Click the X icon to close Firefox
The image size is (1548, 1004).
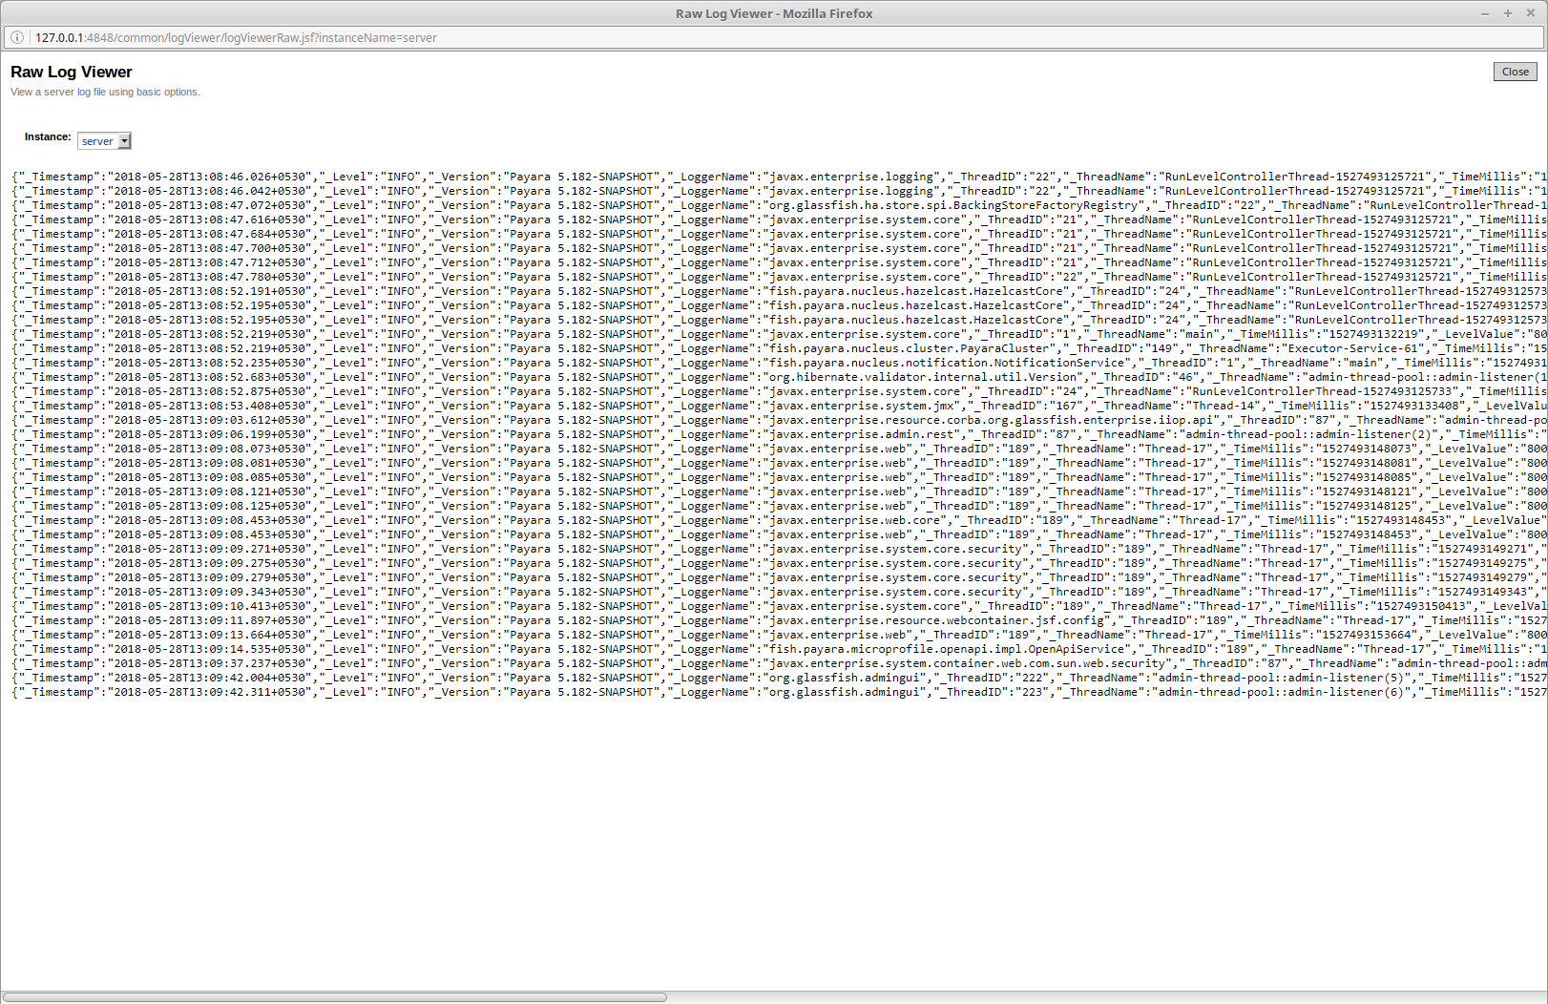1532,13
